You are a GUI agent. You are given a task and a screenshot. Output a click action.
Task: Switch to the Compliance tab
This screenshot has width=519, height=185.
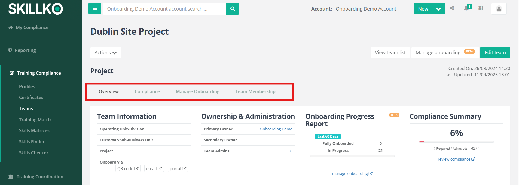point(147,91)
